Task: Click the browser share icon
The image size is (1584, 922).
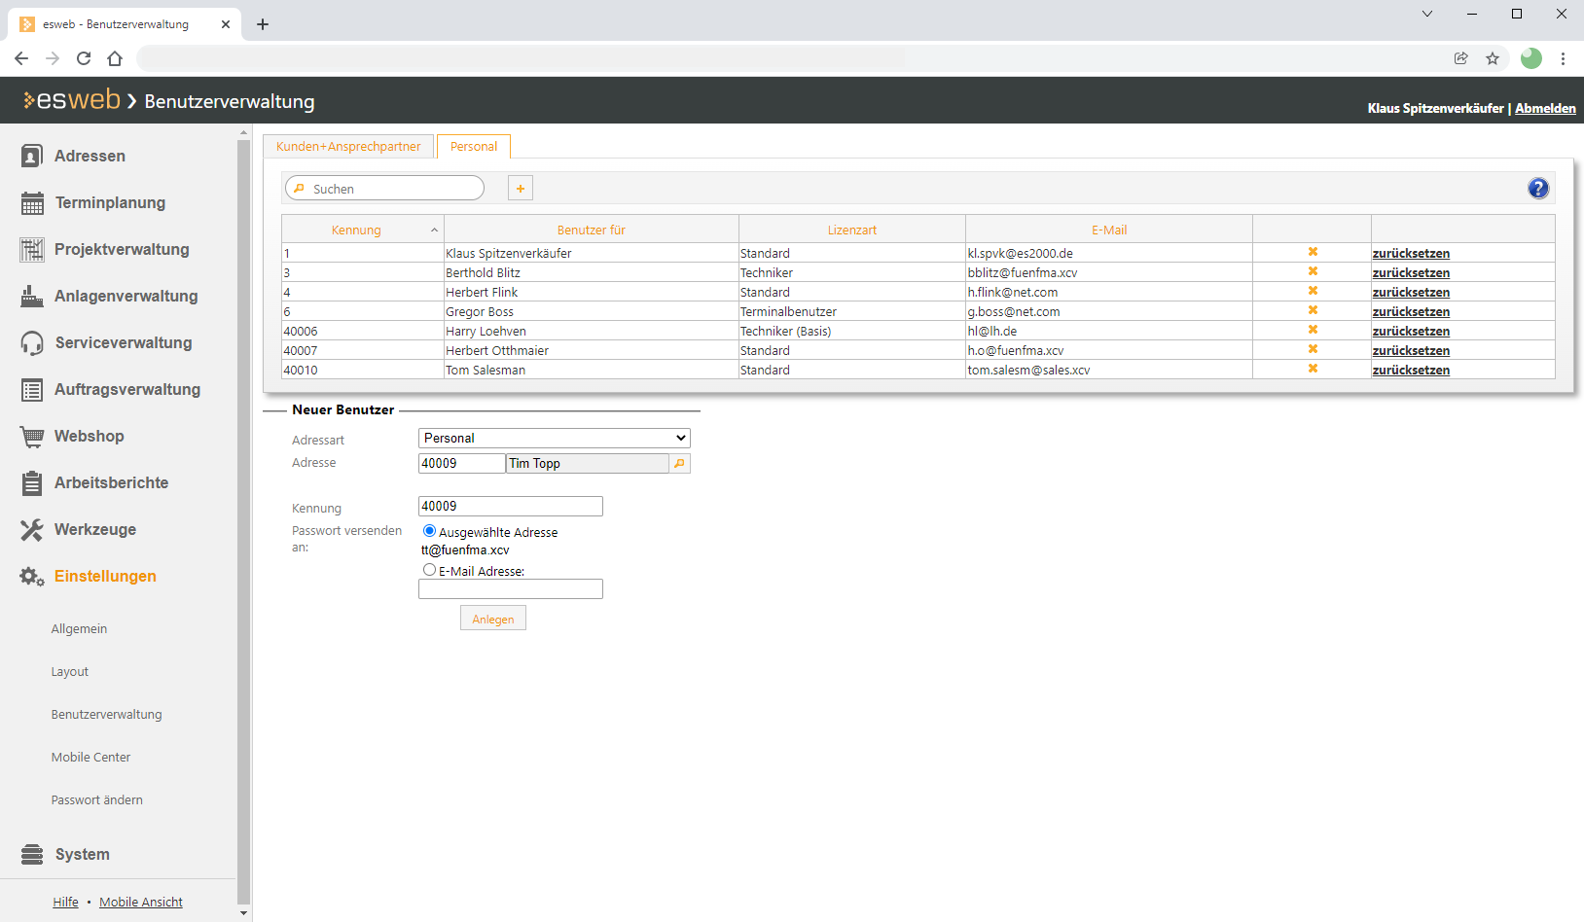Action: pyautogui.click(x=1461, y=58)
